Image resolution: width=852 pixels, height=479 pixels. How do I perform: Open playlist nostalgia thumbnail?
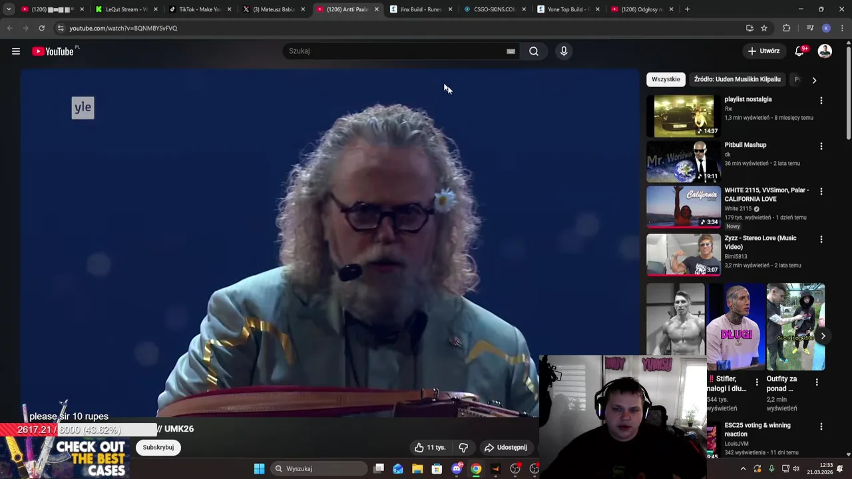[x=684, y=116]
